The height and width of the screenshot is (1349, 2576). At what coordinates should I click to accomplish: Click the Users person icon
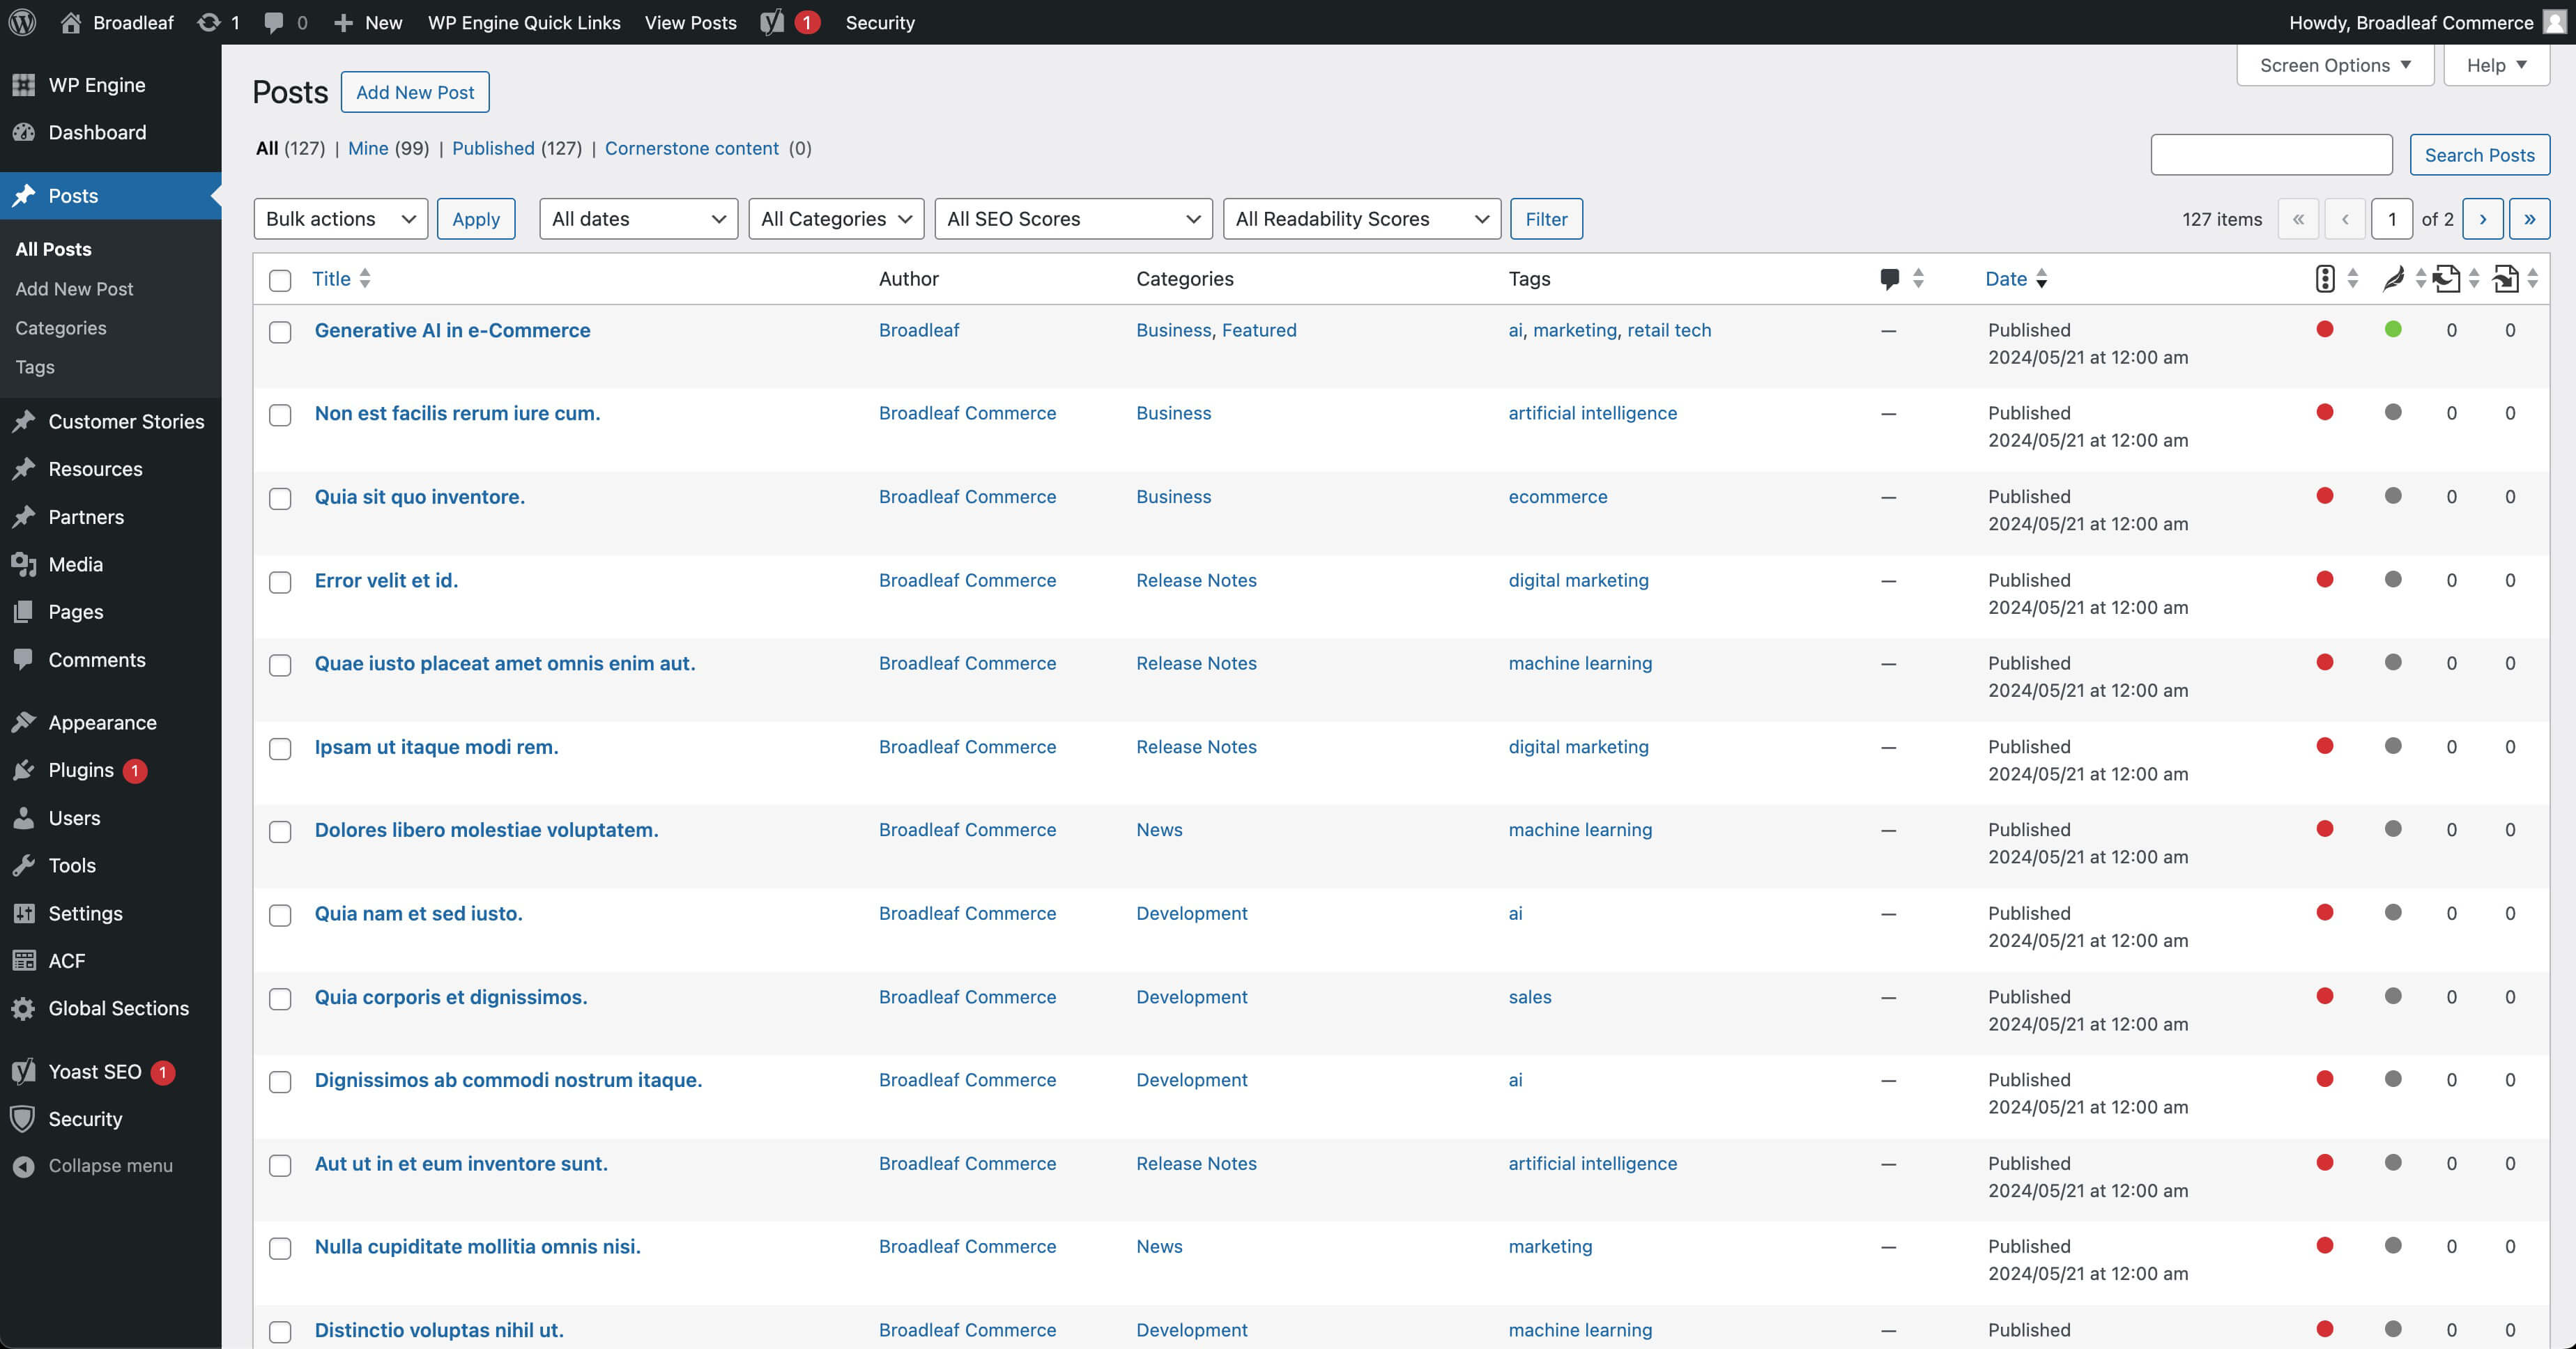pyautogui.click(x=24, y=818)
